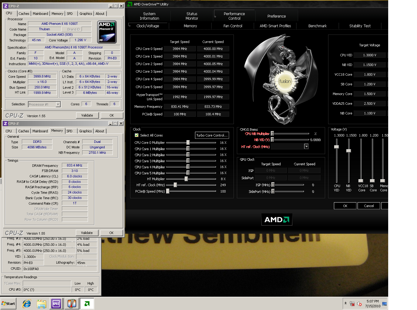This screenshot has height=310, width=417.
Task: Click the Core Speed 3999.8 MHz value
Action: coord(42,77)
